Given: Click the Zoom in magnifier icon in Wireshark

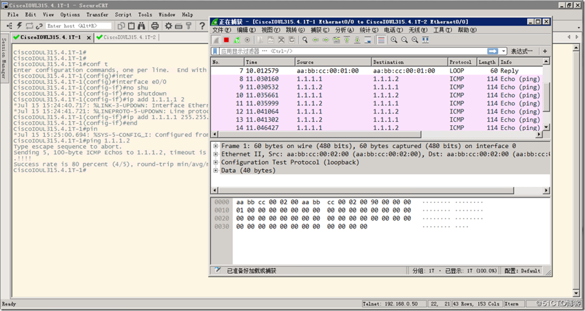Looking at the screenshot, I should click(x=394, y=40).
